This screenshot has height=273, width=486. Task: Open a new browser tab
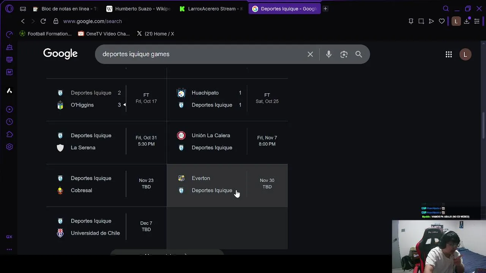325,9
